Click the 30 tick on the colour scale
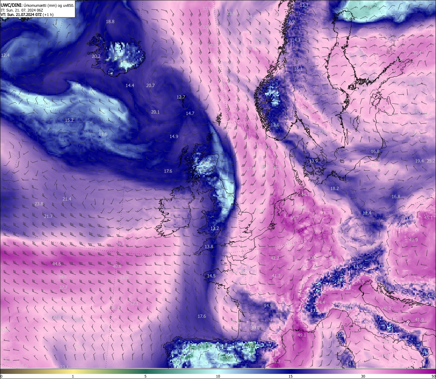The width and height of the screenshot is (436, 379). [363, 376]
